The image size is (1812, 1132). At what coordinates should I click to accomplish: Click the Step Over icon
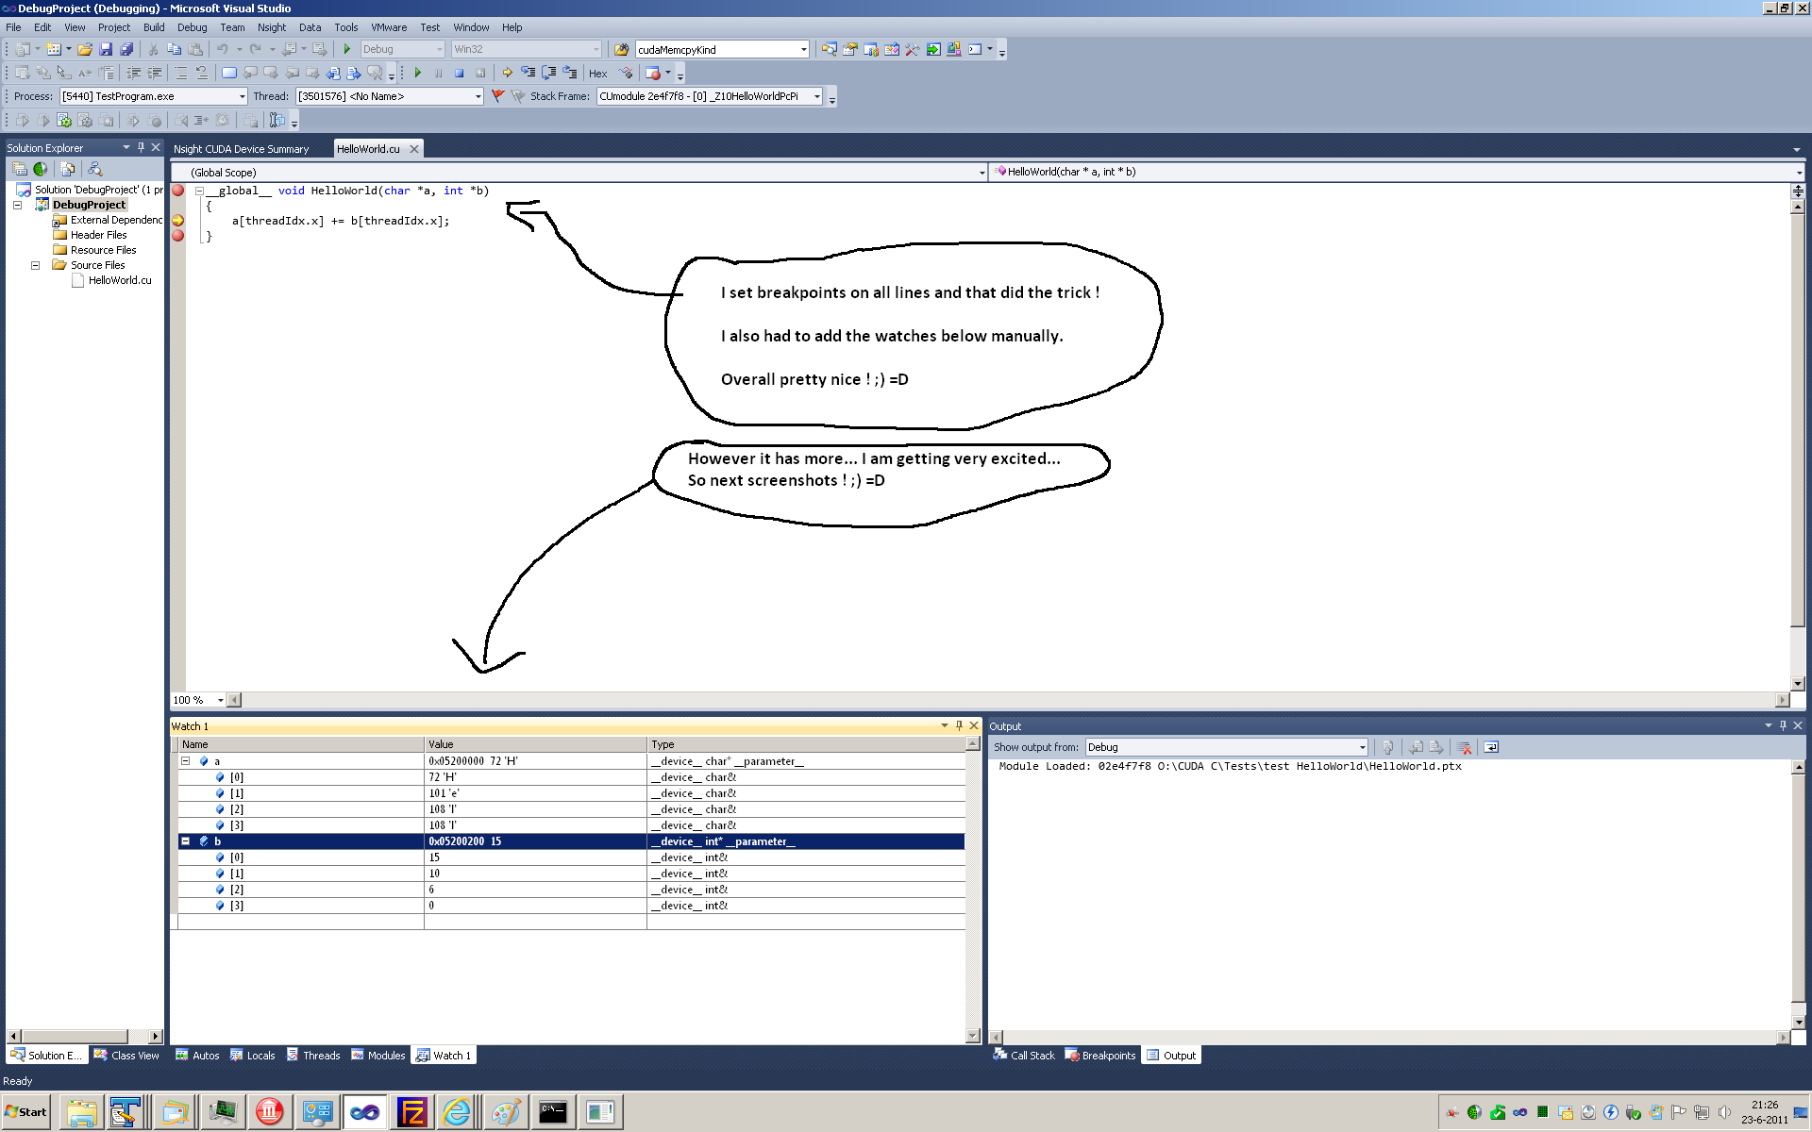click(548, 73)
